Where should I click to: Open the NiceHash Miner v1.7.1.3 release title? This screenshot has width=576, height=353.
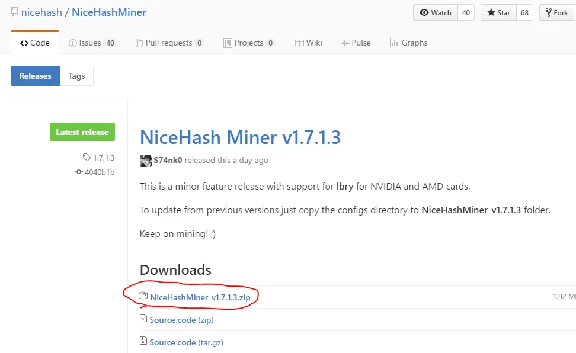coord(240,137)
